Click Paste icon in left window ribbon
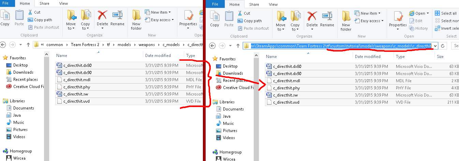The height and width of the screenshot is (161, 459). pyautogui.click(x=19, y=18)
